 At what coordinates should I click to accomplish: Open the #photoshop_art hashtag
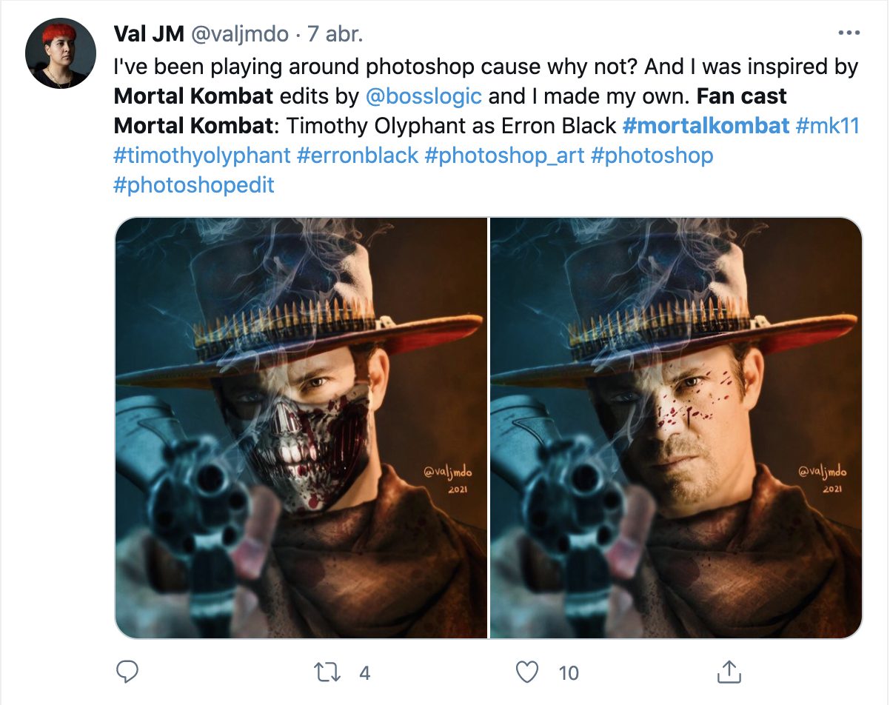click(504, 156)
